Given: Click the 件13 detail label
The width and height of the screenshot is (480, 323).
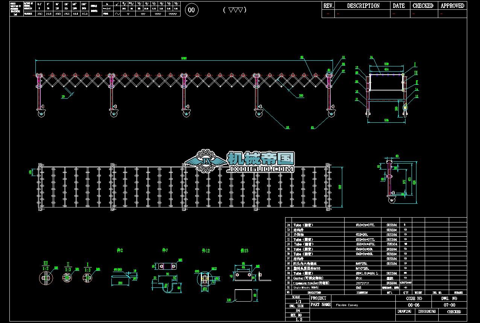Looking at the screenshot, I should tap(244, 250).
